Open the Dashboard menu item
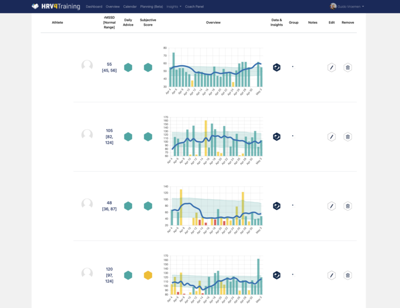This screenshot has height=308, width=400. (94, 7)
